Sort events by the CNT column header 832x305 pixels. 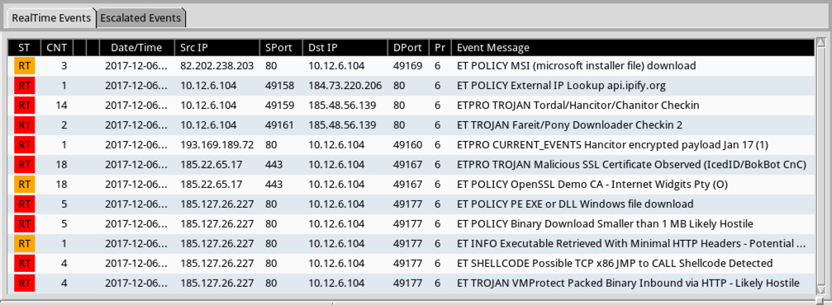click(x=57, y=48)
